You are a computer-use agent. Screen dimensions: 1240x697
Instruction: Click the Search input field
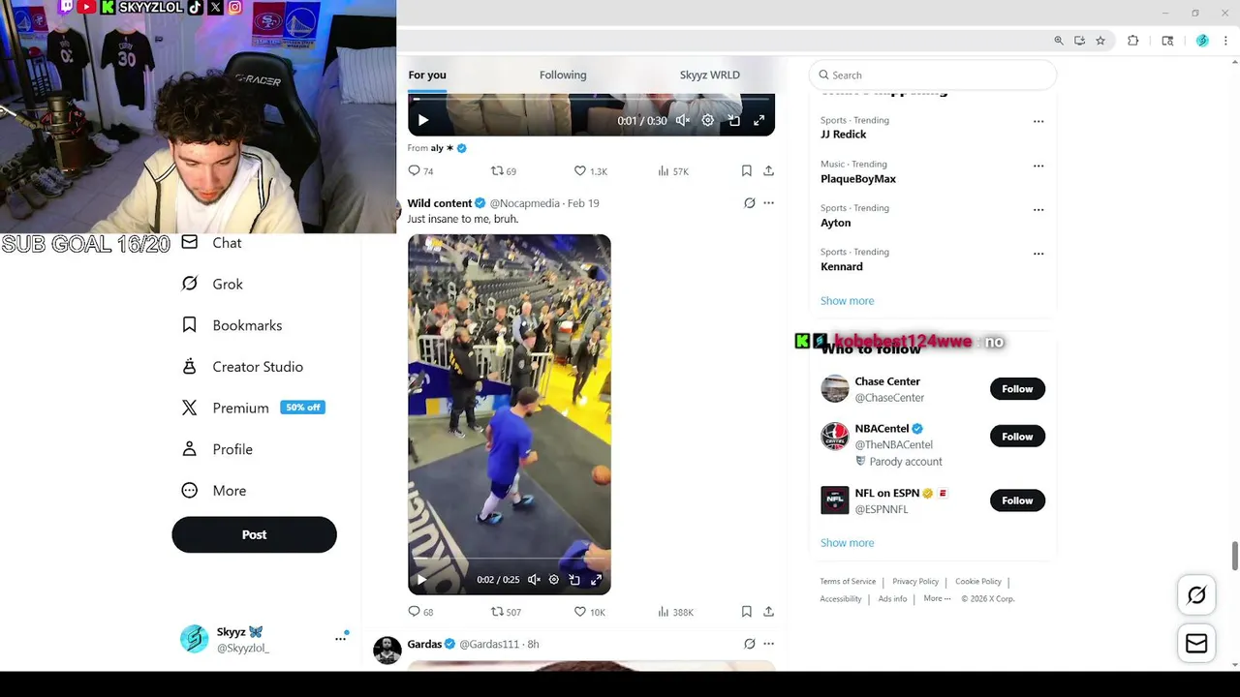pos(932,75)
